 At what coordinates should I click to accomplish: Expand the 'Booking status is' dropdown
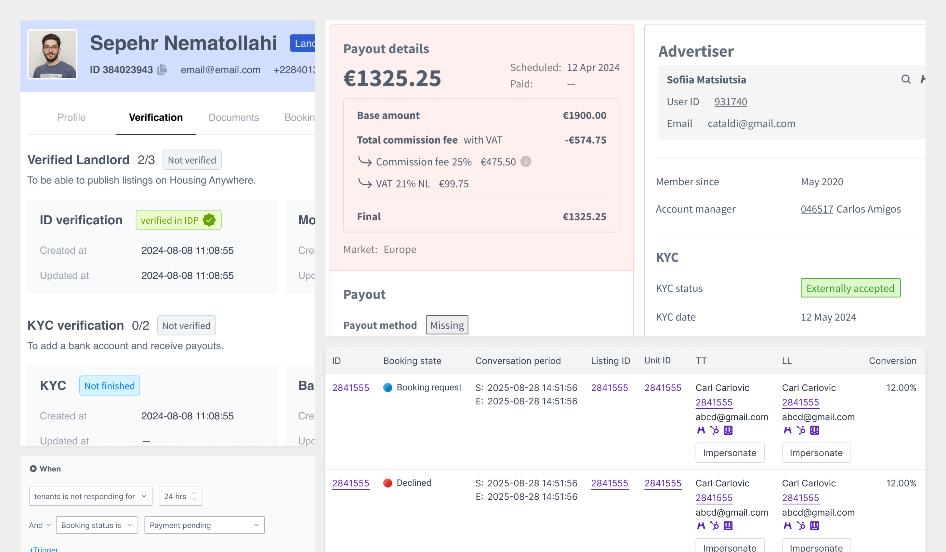pos(97,525)
